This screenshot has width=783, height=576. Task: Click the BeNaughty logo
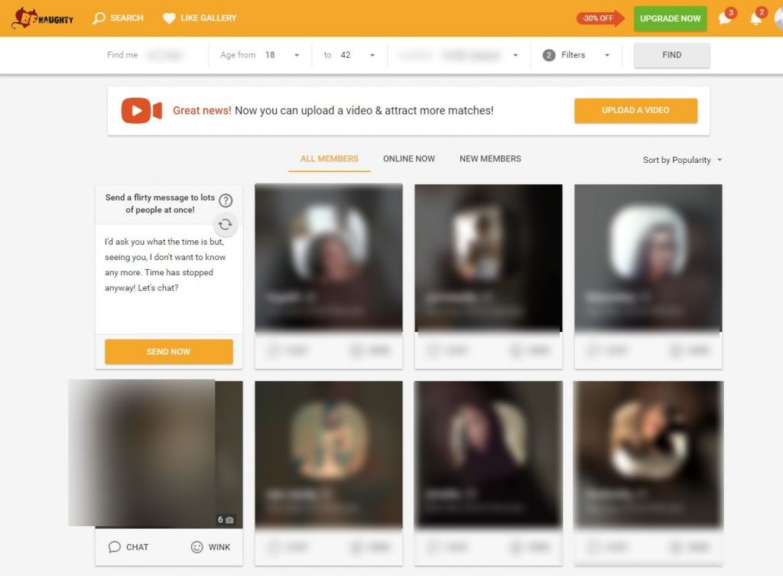click(x=42, y=18)
